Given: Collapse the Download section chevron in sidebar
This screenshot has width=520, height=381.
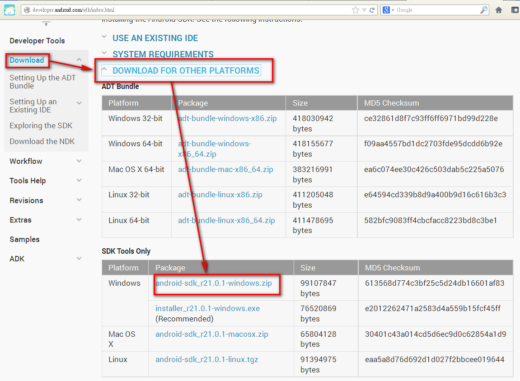Looking at the screenshot, I should 79,60.
